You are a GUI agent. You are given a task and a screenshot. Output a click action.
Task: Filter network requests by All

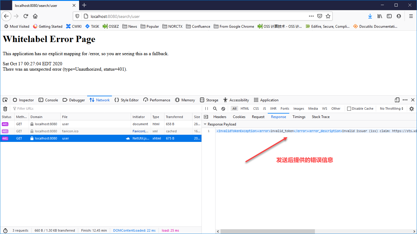click(234, 109)
